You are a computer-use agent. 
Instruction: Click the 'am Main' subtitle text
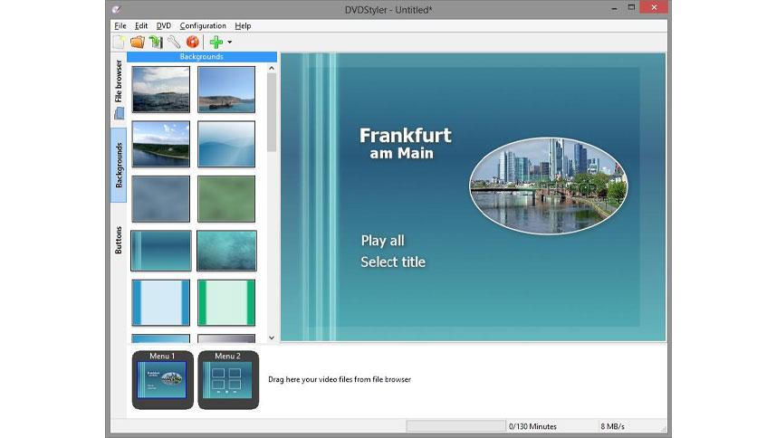tap(402, 154)
